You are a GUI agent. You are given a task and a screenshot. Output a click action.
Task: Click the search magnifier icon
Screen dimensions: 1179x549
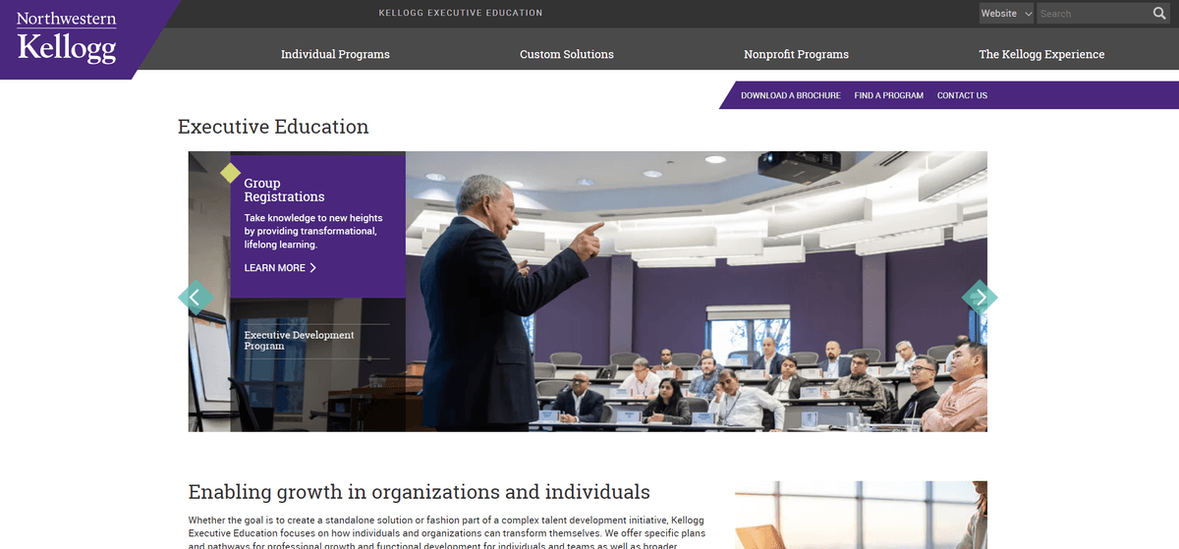(1159, 14)
